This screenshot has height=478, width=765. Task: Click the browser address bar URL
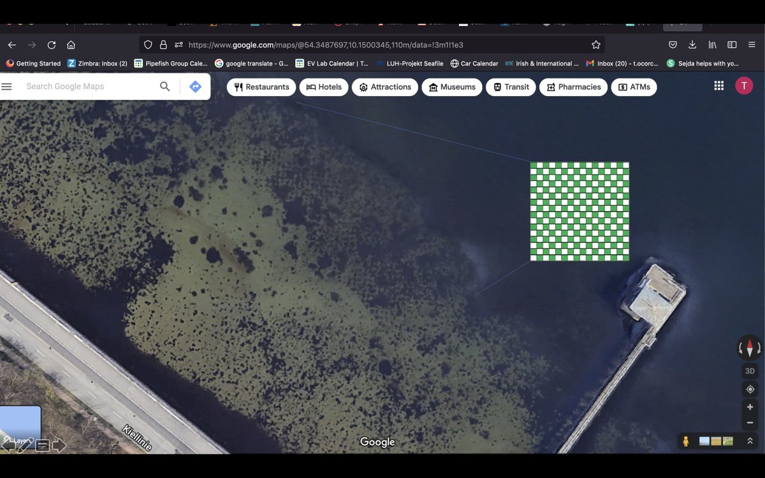pos(326,45)
